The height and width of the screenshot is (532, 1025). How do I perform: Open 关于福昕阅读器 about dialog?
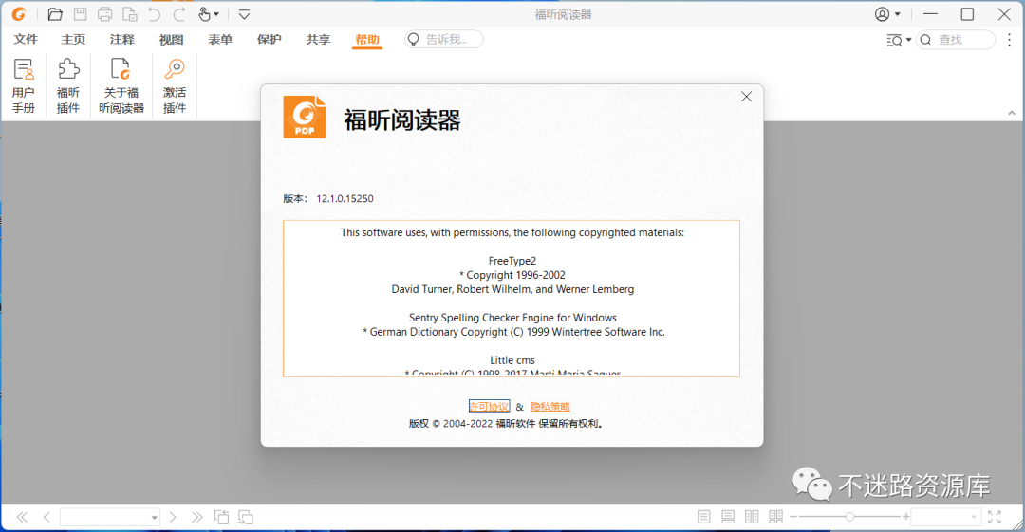[121, 85]
